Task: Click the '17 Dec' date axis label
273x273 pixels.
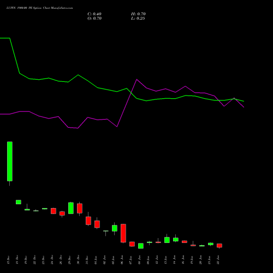Action: click(8, 260)
